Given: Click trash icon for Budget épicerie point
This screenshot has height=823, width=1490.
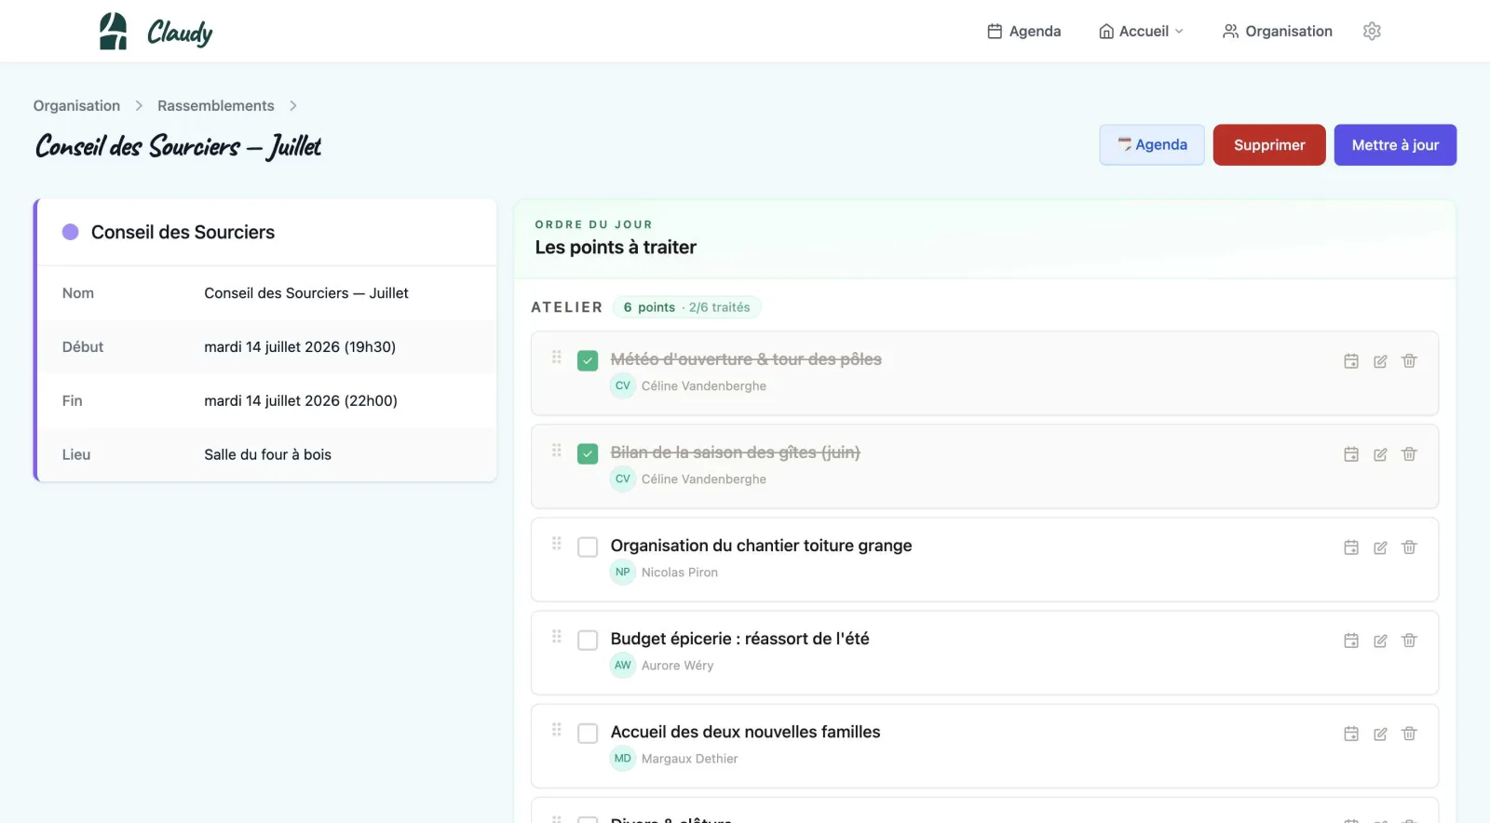Looking at the screenshot, I should click(1409, 641).
